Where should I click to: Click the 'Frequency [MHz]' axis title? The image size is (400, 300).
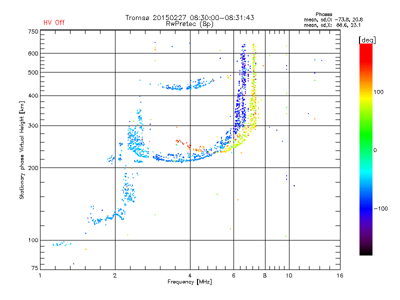coord(189,282)
